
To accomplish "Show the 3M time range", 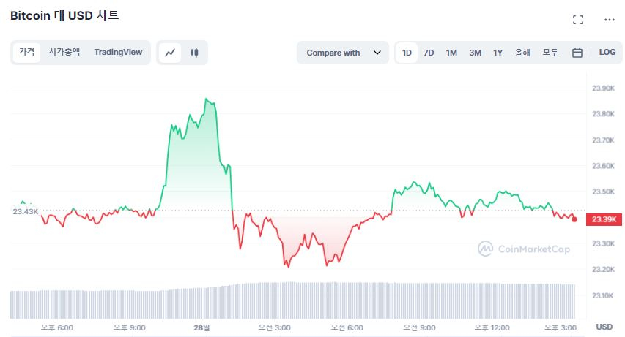I will (x=475, y=53).
